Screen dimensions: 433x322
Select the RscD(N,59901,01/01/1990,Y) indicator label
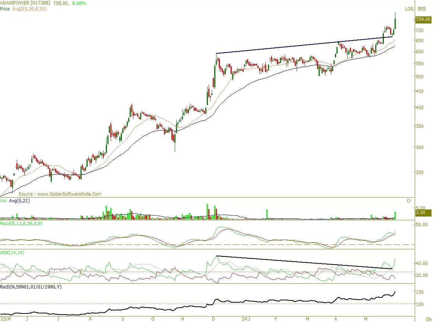31,287
